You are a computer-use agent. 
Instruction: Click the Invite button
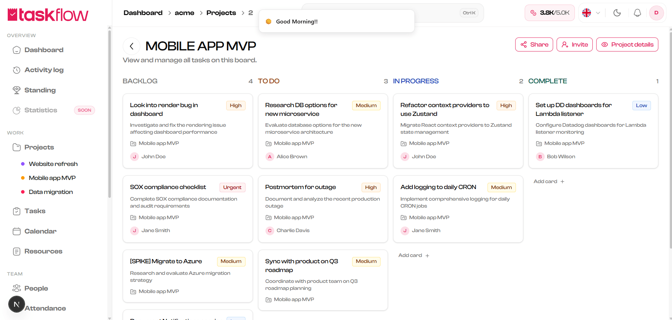(574, 44)
